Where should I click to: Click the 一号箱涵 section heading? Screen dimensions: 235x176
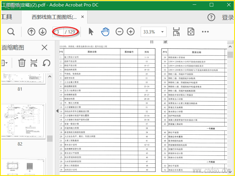coord(211,128)
